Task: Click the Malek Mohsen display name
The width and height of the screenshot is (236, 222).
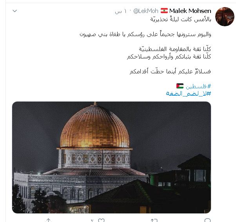Action: coord(190,11)
